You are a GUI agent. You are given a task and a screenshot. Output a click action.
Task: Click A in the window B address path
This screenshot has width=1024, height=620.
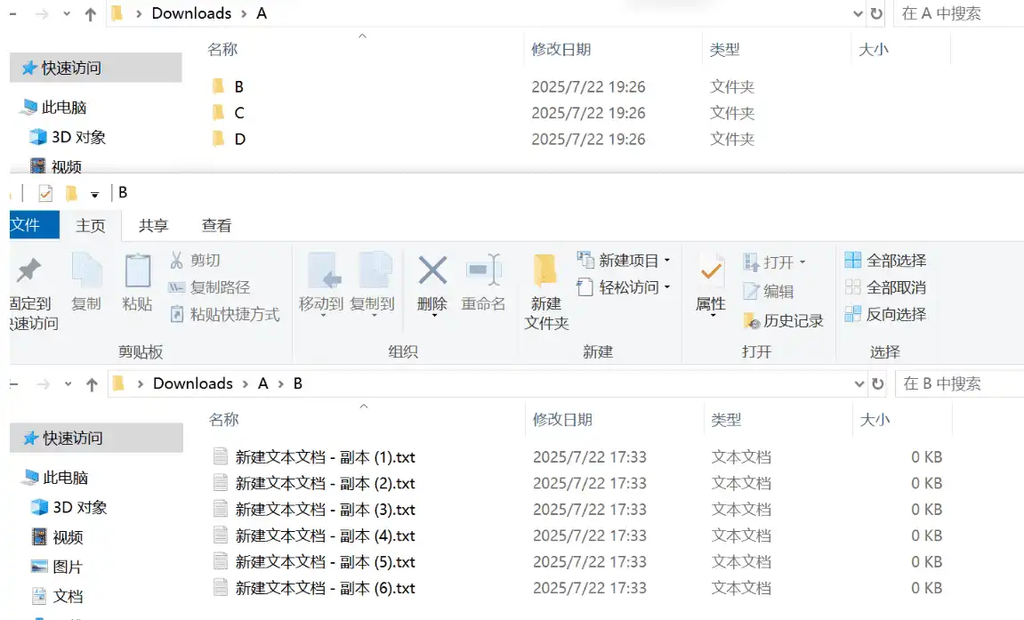pyautogui.click(x=263, y=383)
